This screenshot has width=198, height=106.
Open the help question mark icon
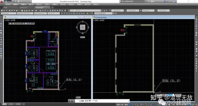(174, 1)
